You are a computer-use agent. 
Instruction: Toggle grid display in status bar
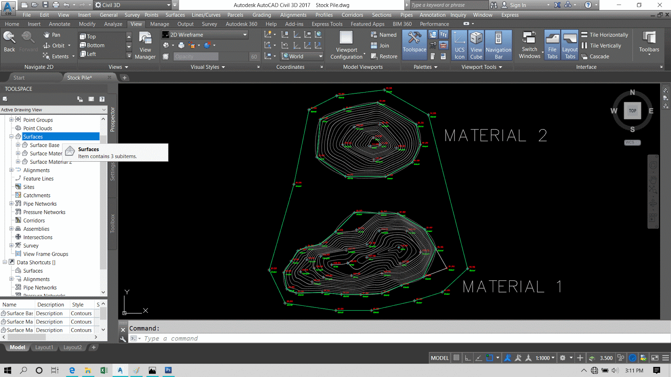pos(456,358)
